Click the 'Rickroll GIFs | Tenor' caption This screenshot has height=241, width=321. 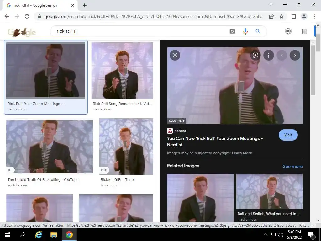tap(118, 180)
